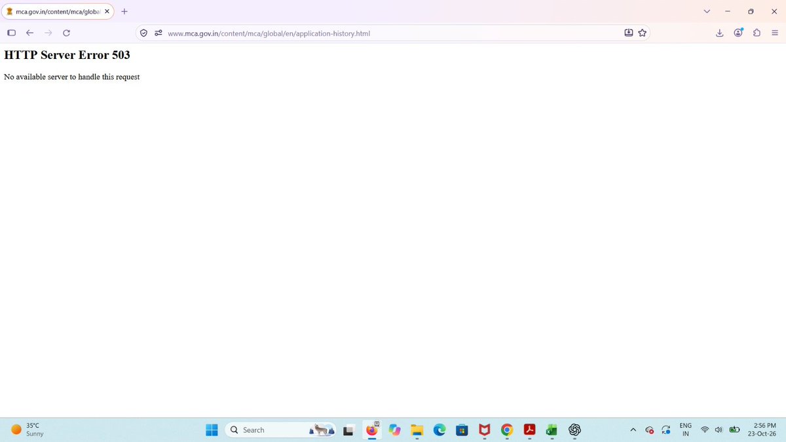
Task: Open the Firefox hamburger application menu
Action: coord(774,33)
